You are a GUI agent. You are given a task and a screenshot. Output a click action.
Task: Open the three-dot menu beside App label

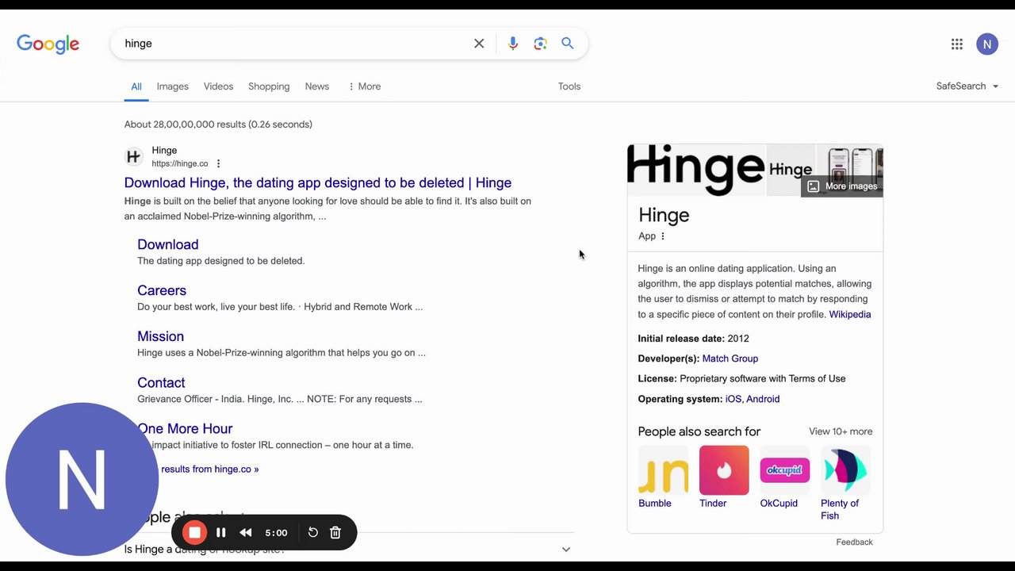(x=663, y=236)
